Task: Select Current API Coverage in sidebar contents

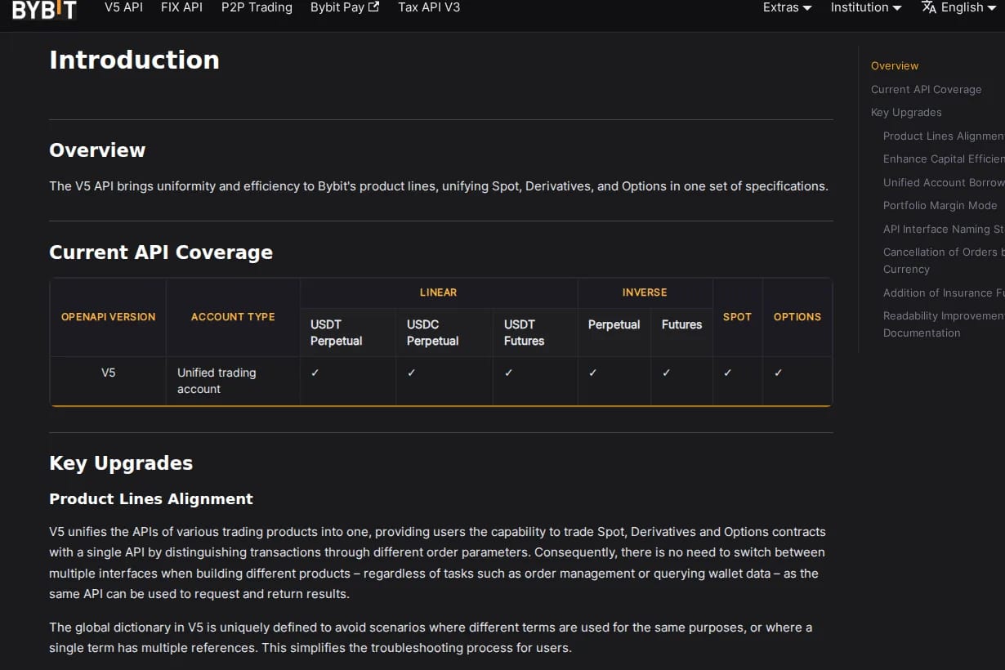Action: pos(927,90)
